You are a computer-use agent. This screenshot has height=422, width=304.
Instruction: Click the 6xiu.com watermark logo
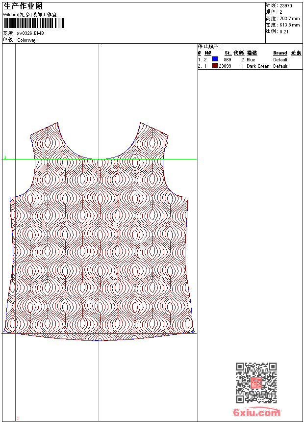[257, 413]
